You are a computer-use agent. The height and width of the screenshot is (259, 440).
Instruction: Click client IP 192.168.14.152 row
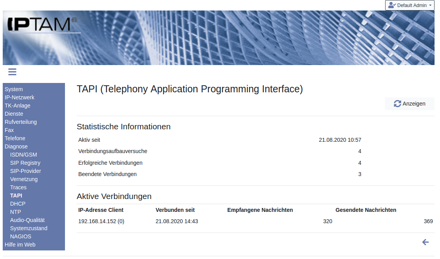coord(101,221)
